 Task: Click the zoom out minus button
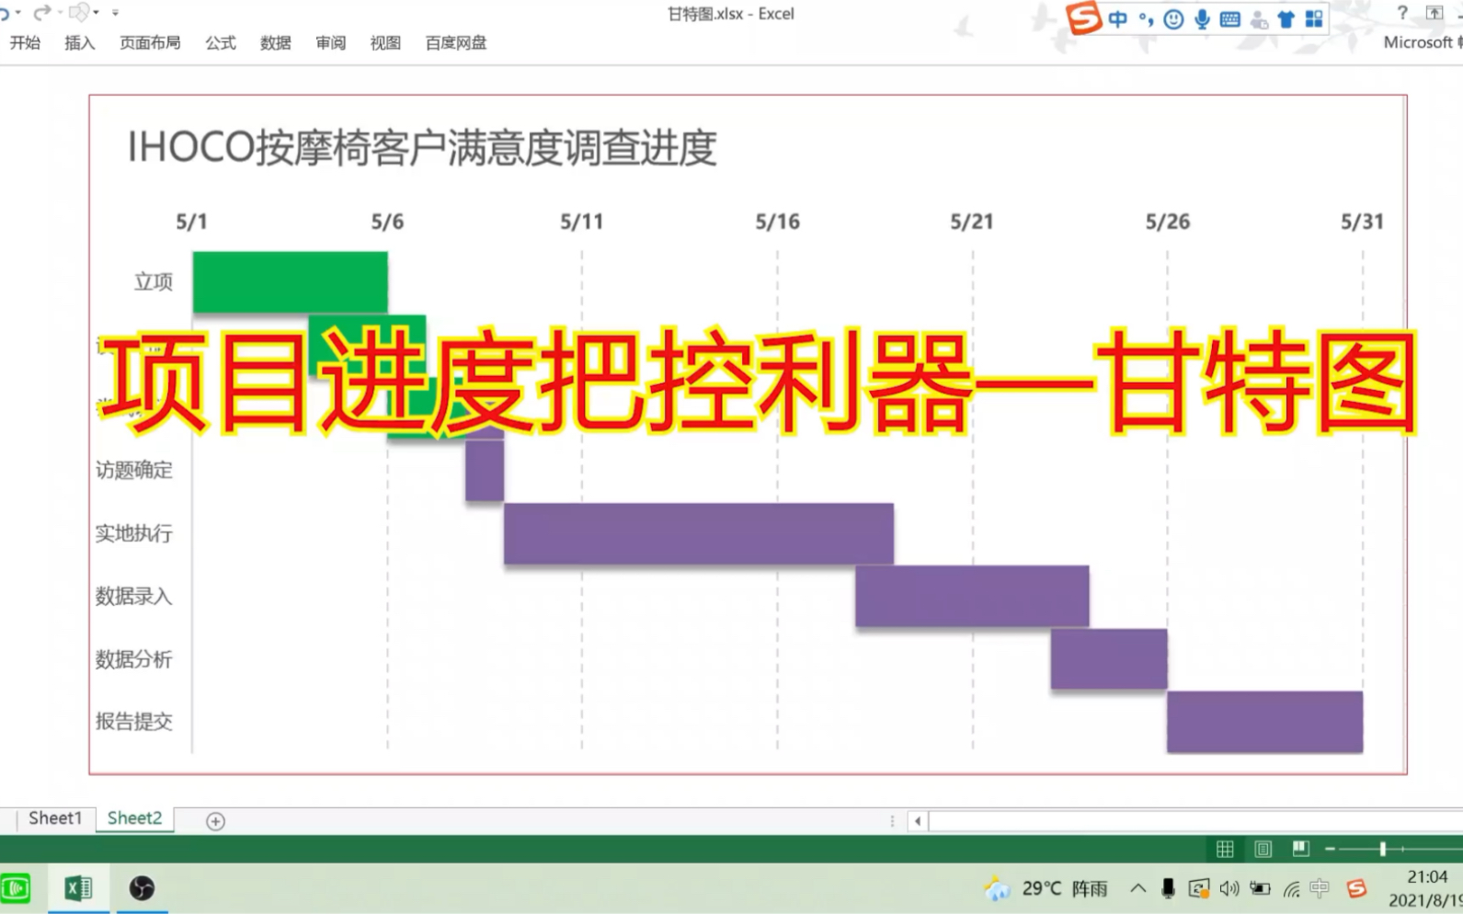(x=1330, y=849)
